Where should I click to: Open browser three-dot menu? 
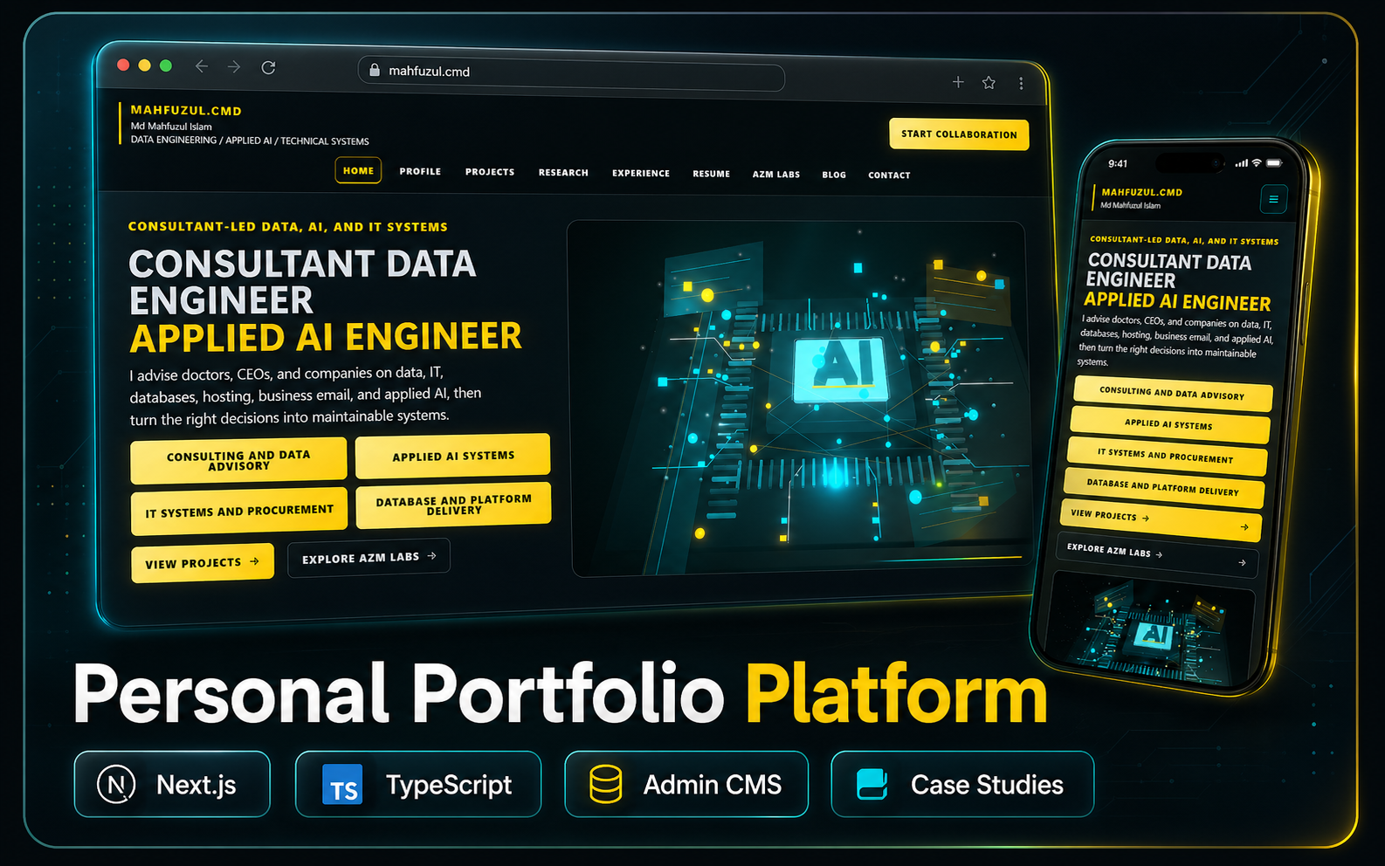1021,84
